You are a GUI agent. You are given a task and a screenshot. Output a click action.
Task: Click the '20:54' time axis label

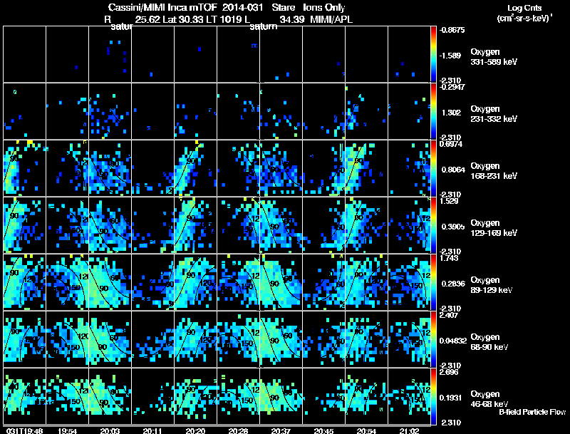pos(366,430)
